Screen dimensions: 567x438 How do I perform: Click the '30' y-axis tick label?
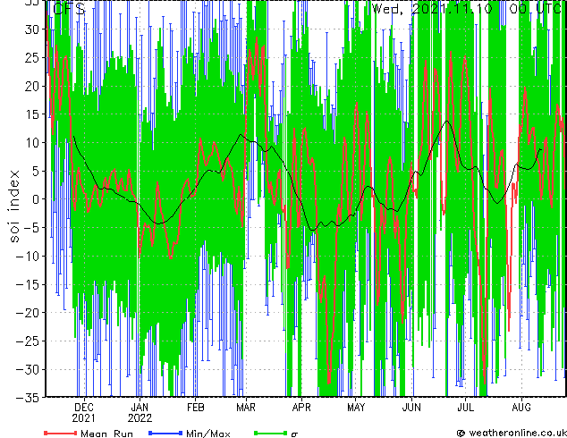coord(32,29)
